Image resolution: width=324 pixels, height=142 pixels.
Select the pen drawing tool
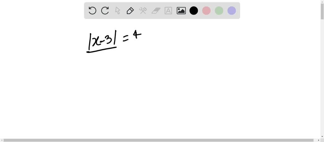(x=130, y=10)
